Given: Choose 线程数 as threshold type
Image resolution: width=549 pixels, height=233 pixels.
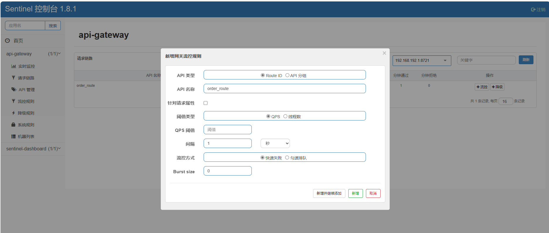Looking at the screenshot, I should 285,116.
